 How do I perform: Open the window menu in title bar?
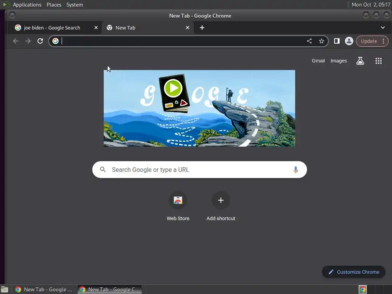(12, 15)
